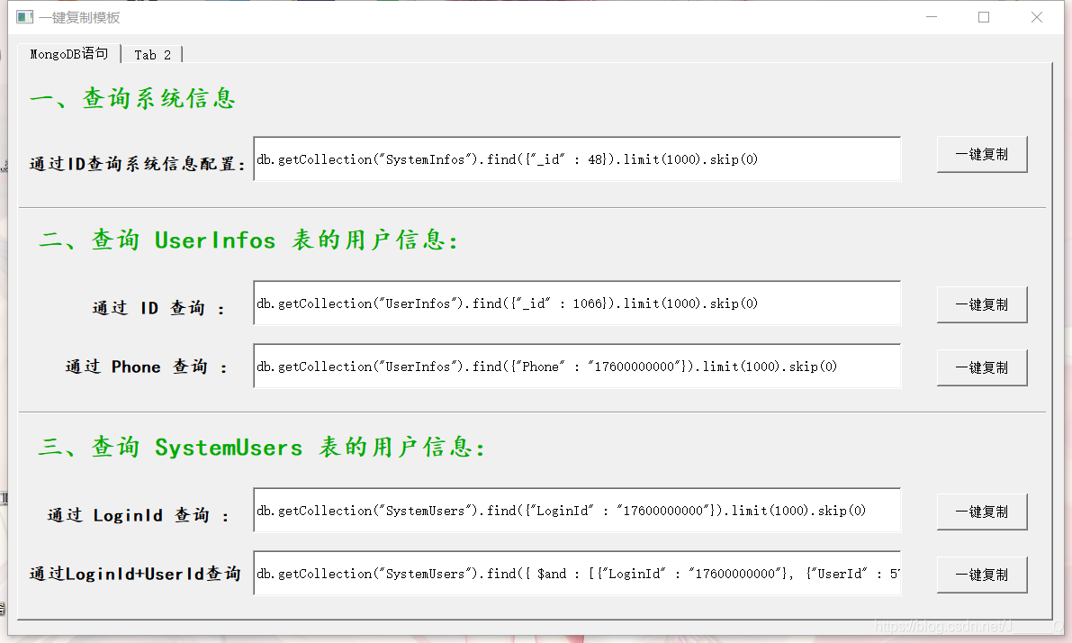
Task: Click the UserInfos _id 1066 query text field
Action: click(576, 303)
